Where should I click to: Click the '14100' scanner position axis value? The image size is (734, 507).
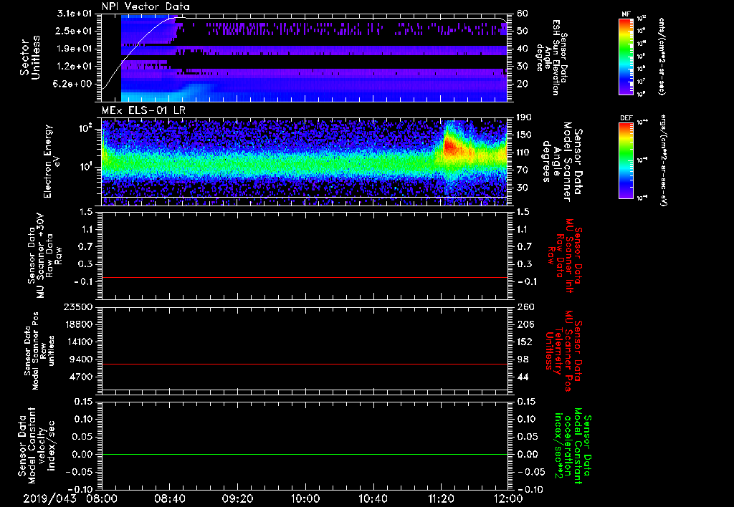[77, 342]
